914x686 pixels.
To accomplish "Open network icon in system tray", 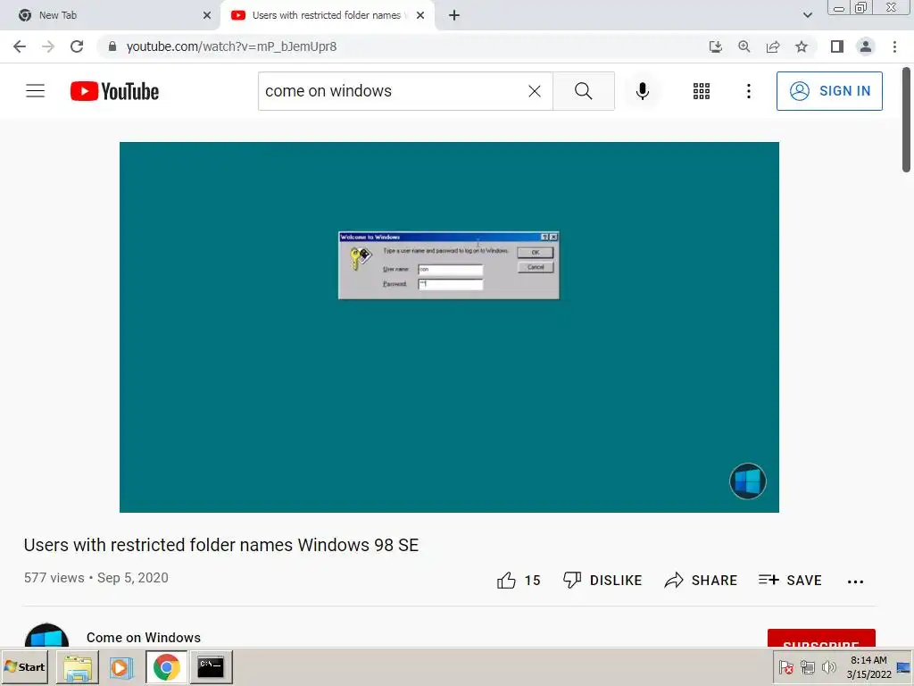I will click(x=807, y=667).
